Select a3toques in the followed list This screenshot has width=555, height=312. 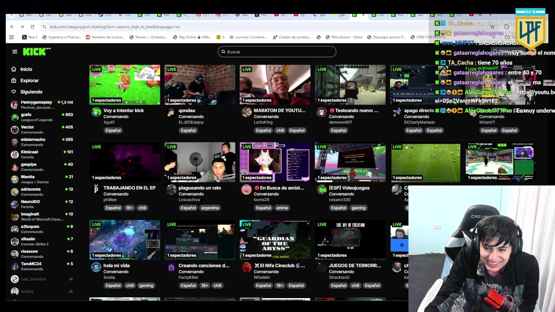tap(42, 229)
